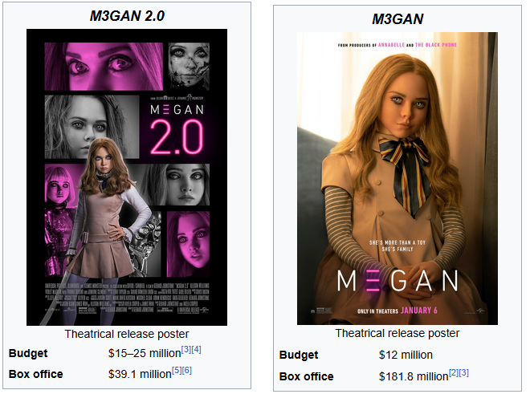Image resolution: width=530 pixels, height=394 pixels.
Task: Open reference [3] beside $181.8 million
Action: (464, 372)
